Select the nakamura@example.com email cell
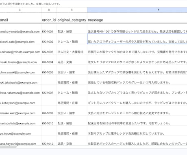Viewport: 187px width, 155px height. [21, 90]
